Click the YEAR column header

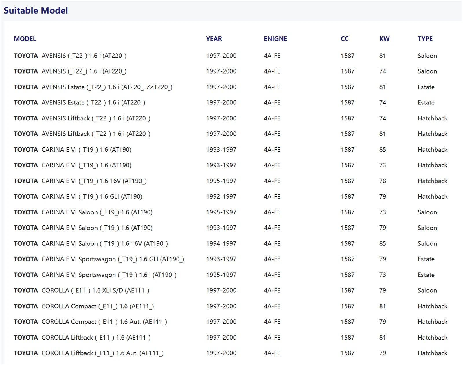[x=214, y=39]
